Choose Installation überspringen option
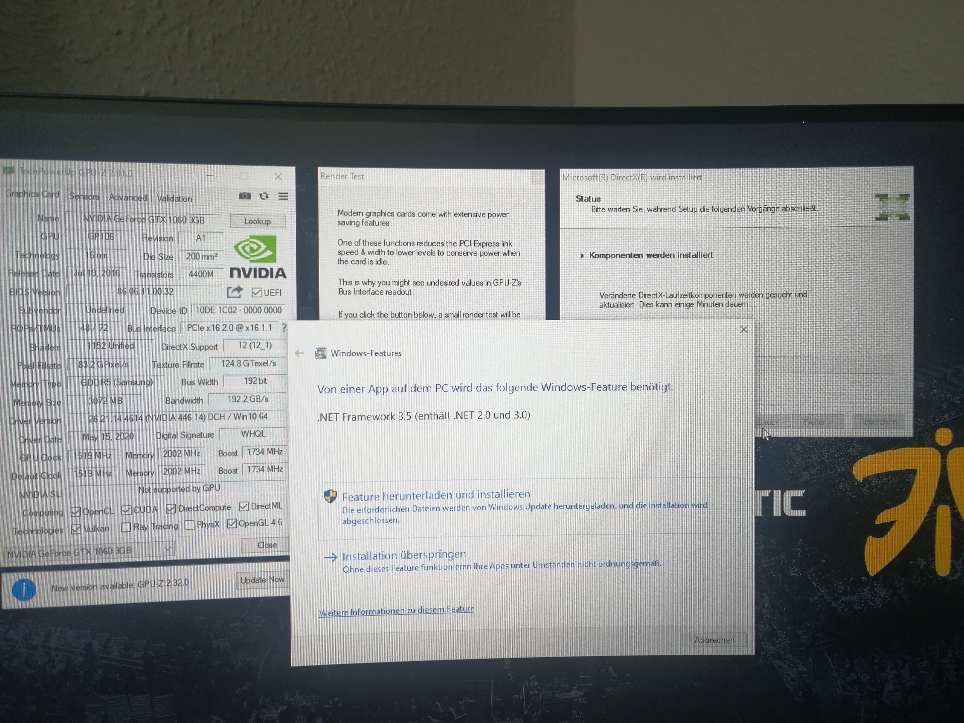The height and width of the screenshot is (723, 964). tap(404, 555)
